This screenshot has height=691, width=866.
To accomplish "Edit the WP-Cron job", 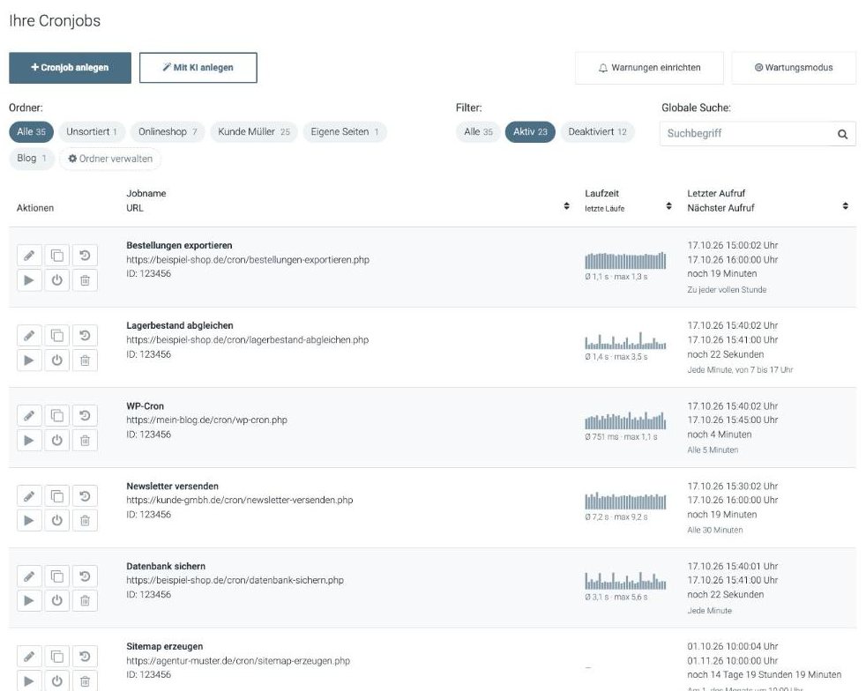I will pos(29,416).
